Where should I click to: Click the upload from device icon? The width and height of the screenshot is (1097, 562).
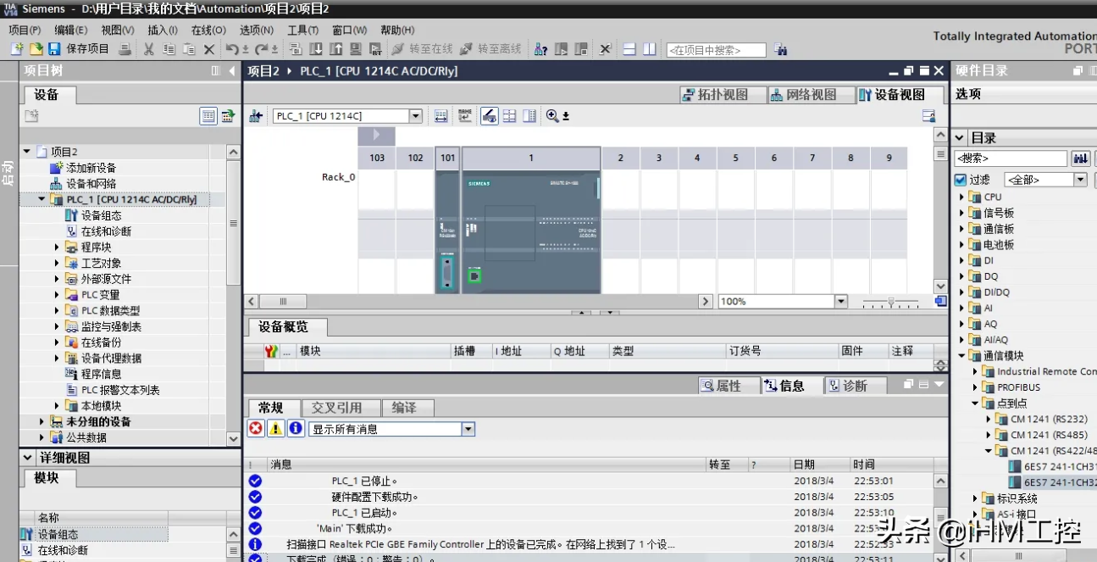(x=335, y=49)
